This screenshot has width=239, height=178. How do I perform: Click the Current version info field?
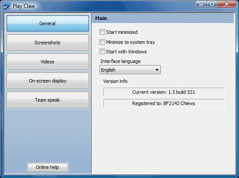(x=164, y=92)
